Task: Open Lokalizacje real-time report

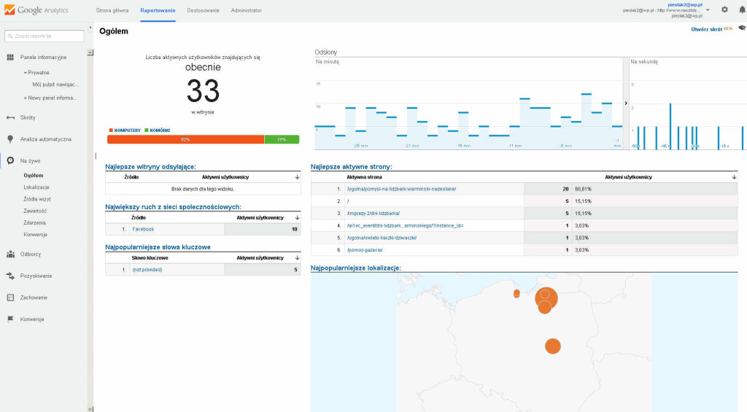Action: [x=36, y=187]
